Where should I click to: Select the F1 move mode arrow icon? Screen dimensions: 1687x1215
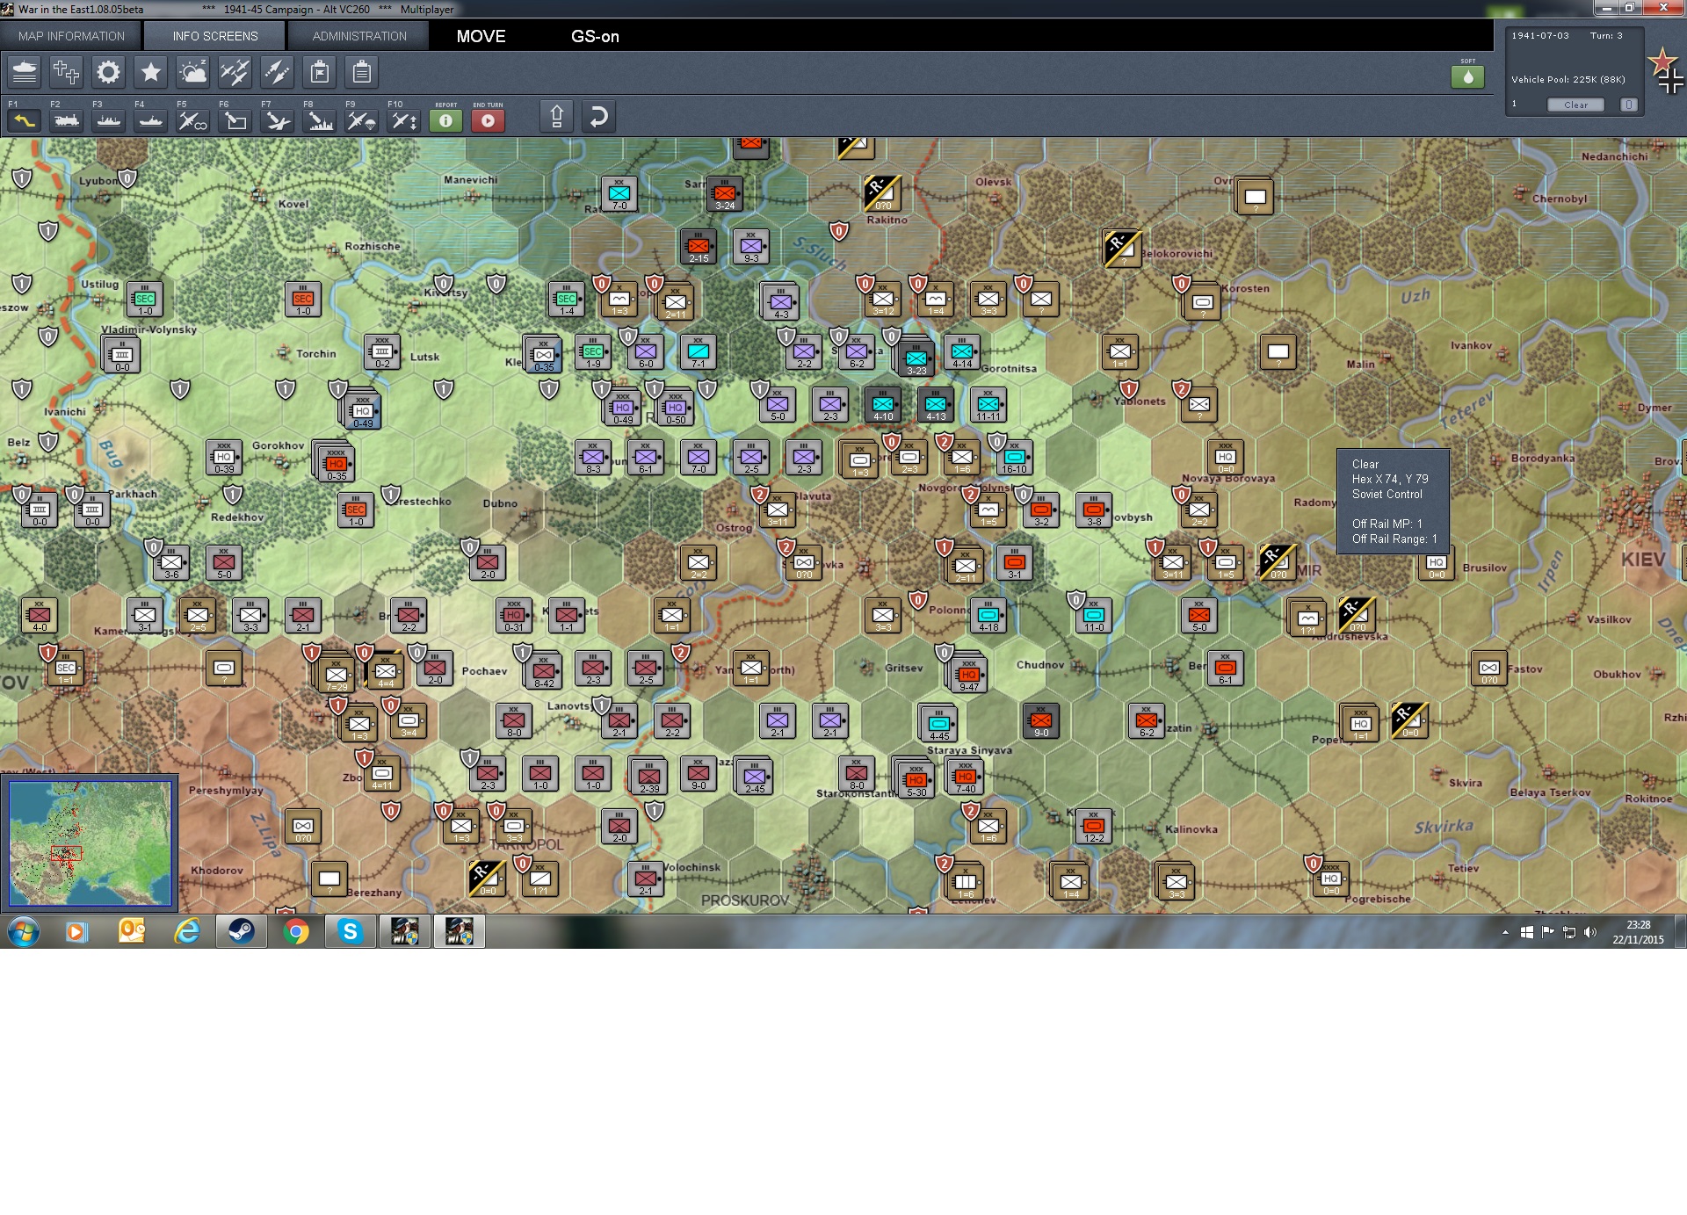tap(24, 120)
